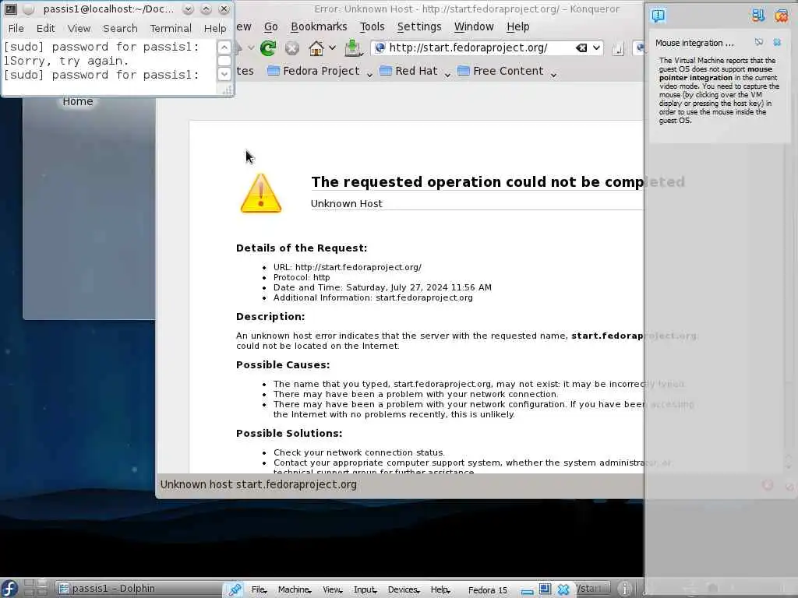798x598 pixels.
Task: Open the terminal Edit menu
Action: [x=45, y=29]
